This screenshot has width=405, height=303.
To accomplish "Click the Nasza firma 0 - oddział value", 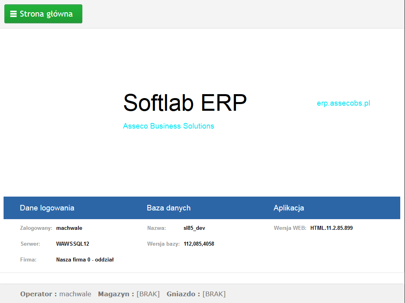I will 85,259.
